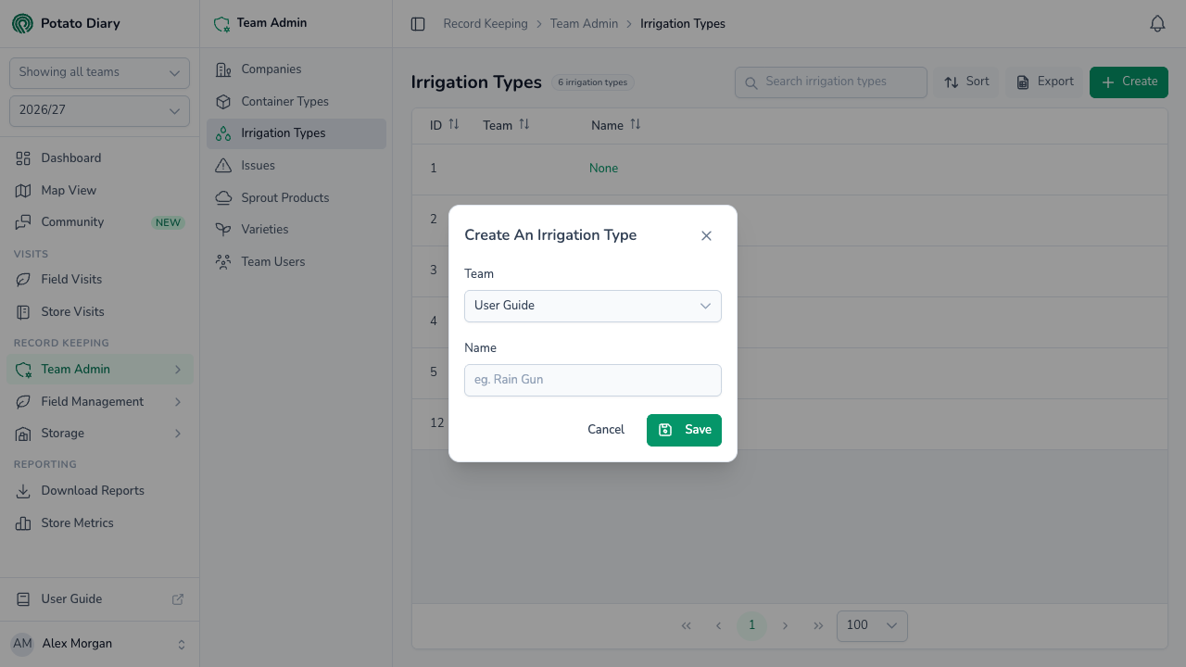Cancel the Create Irrigation Type dialog
Viewport: 1186px width, 667px height.
pos(606,430)
